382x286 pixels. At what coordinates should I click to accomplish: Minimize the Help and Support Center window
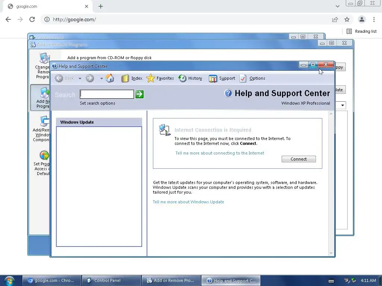coord(304,64)
